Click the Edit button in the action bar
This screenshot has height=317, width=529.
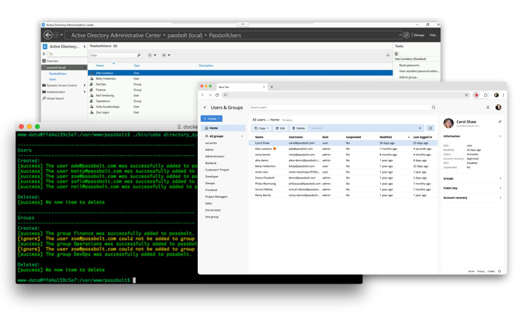tap(280, 128)
